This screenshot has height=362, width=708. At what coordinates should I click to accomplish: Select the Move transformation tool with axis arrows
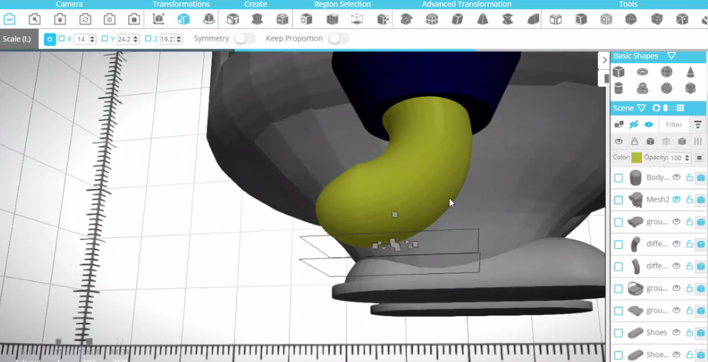pyautogui.click(x=159, y=19)
